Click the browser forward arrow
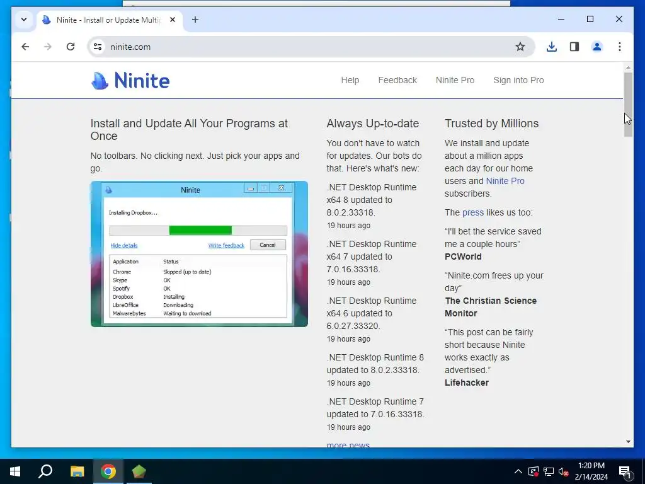Screen dimensions: 645x484 pyautogui.click(x=48, y=47)
